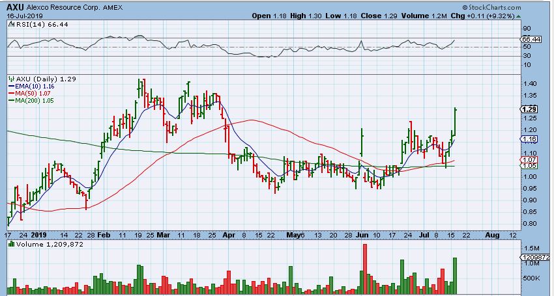Click the red MA(50) legend color line
Screen dimensions: 554x296
pyautogui.click(x=11, y=94)
